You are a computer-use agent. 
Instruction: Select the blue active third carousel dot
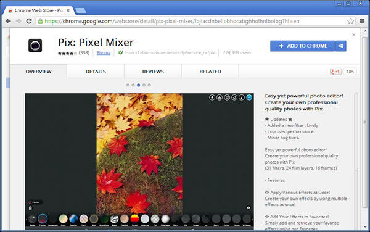[x=139, y=85]
